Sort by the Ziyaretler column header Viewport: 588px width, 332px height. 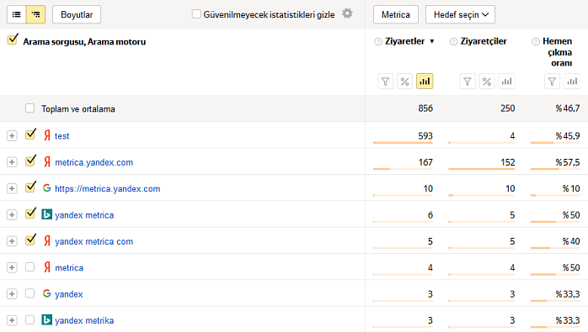click(x=404, y=41)
